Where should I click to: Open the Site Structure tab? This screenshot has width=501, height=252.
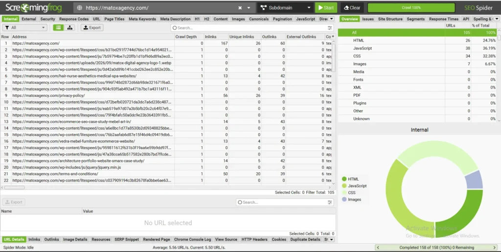pyautogui.click(x=390, y=19)
